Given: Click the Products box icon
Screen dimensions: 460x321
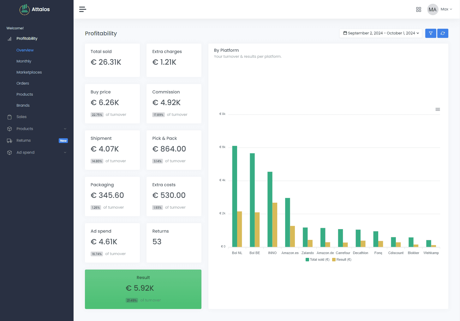Looking at the screenshot, I should (x=9, y=129).
